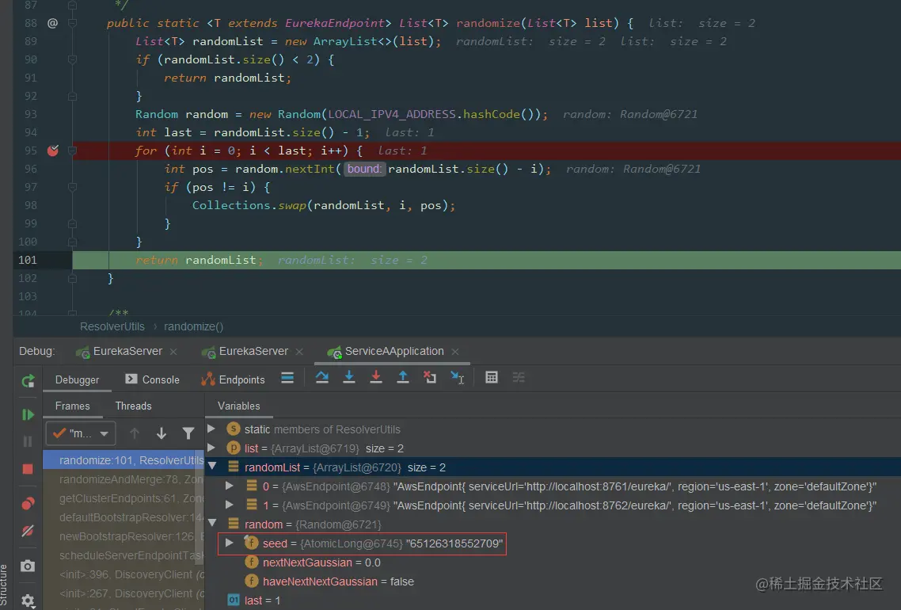The width and height of the screenshot is (901, 610).
Task: Open the Endpoints tab
Action: 234,379
